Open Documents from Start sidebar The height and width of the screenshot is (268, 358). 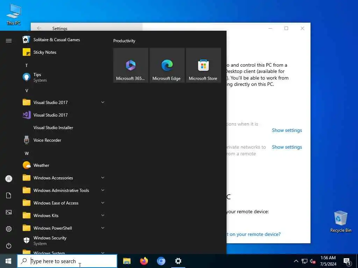pyautogui.click(x=9, y=195)
